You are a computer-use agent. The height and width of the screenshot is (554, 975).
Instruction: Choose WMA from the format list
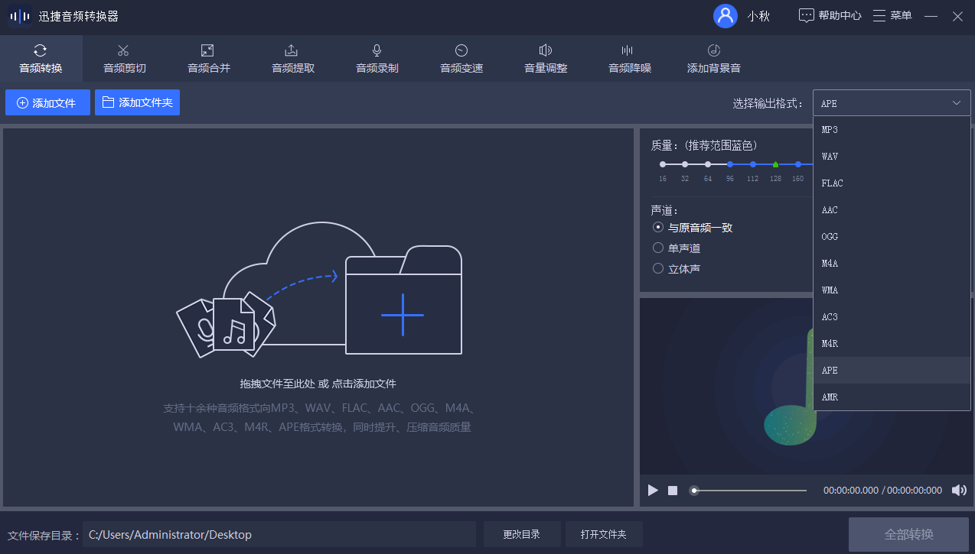tap(892, 290)
